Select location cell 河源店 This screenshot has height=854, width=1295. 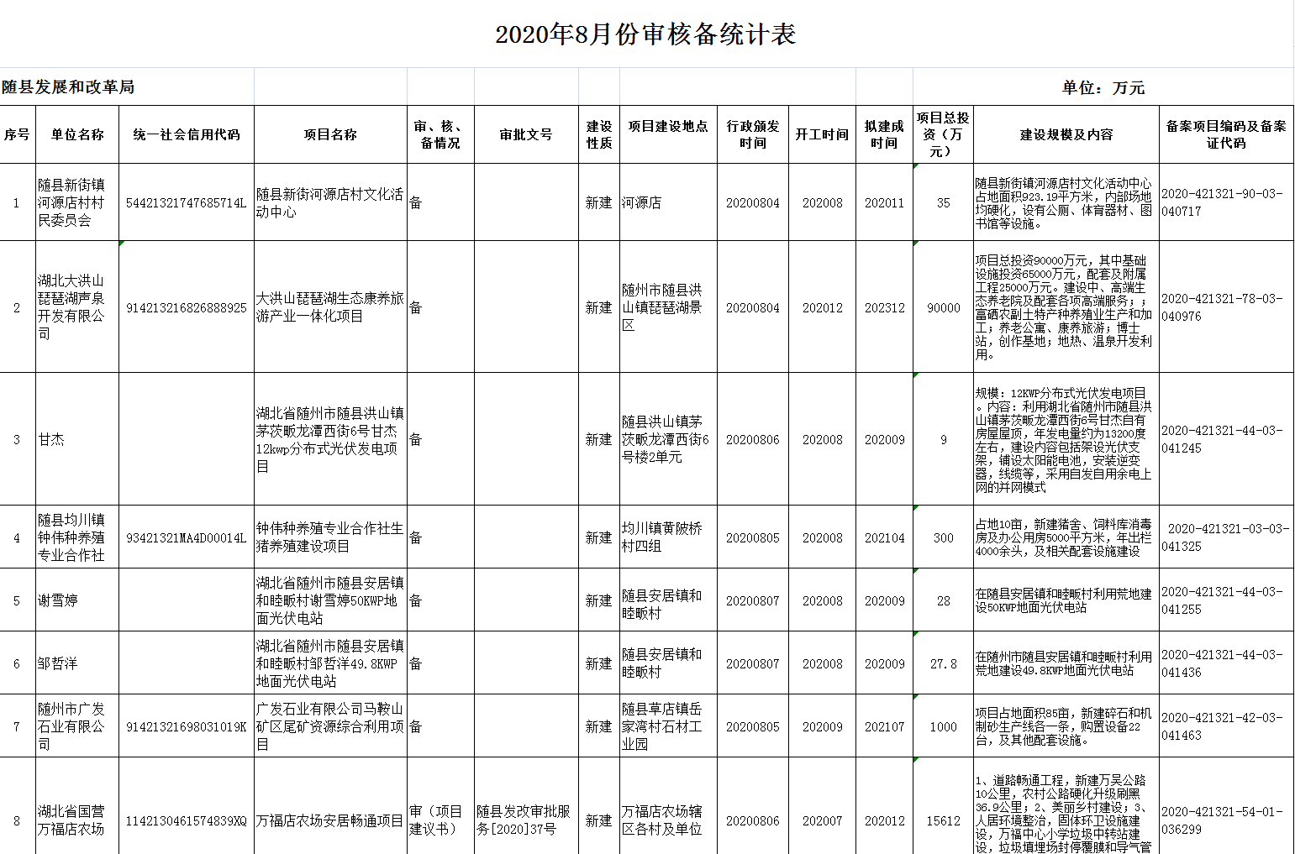[668, 203]
